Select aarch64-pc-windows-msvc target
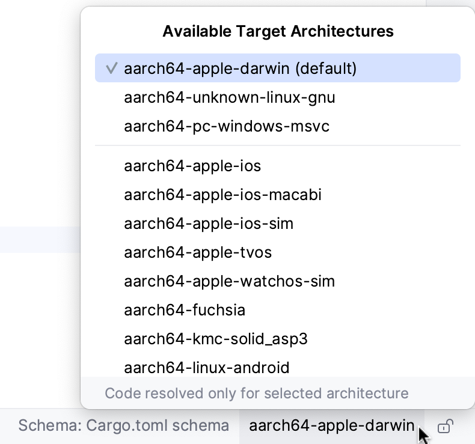The image size is (475, 444). 227,126
